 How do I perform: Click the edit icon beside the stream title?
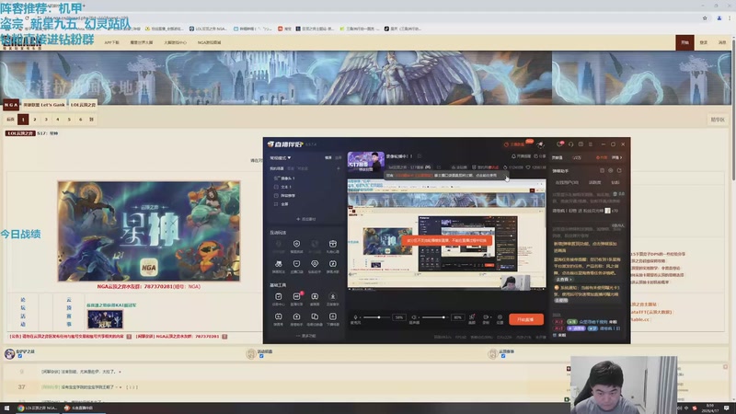pos(420,156)
